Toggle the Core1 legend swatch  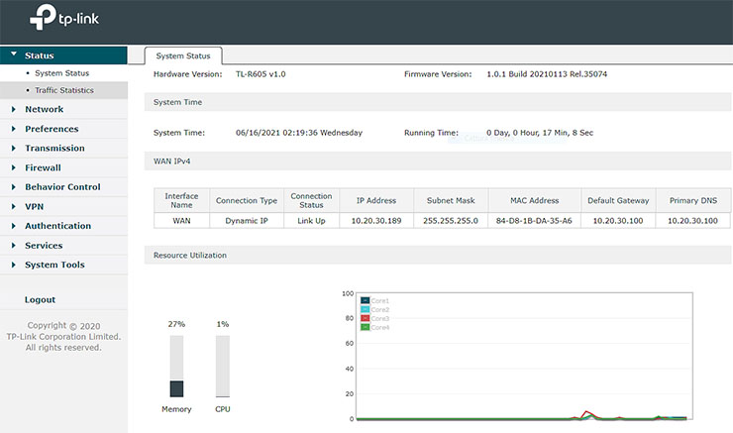(366, 300)
